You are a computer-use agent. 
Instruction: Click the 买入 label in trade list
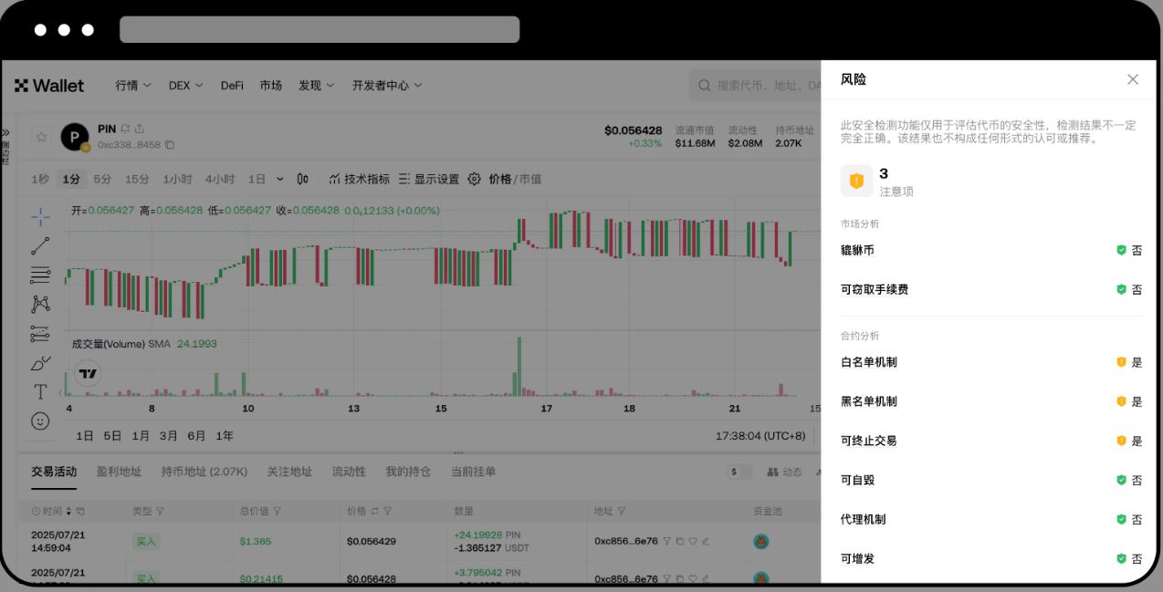point(146,541)
